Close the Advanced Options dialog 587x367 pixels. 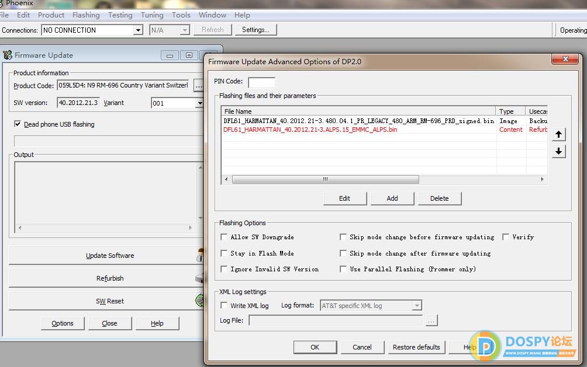[x=565, y=59]
